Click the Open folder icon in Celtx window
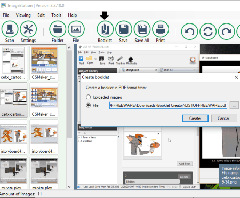This screenshot has height=198, width=240. click(90, 60)
